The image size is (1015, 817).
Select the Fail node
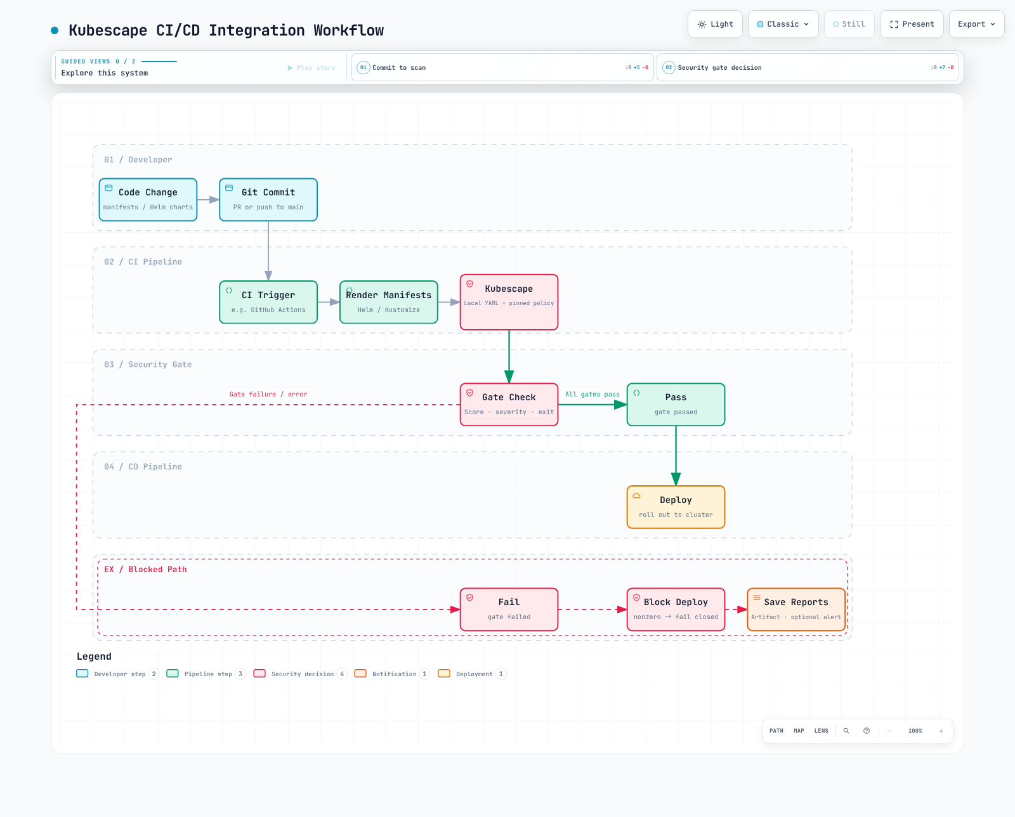click(509, 610)
